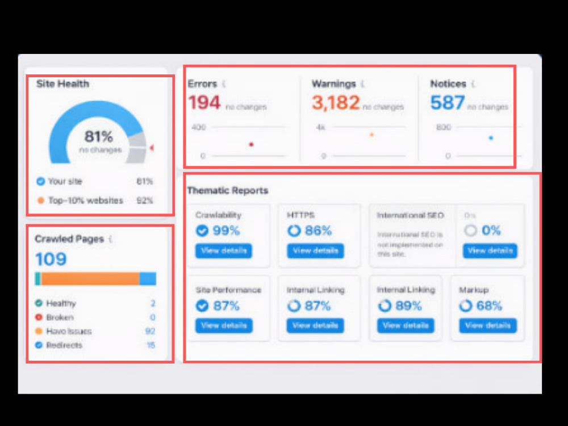Click the info icon next to Notices
Screen dimensions: 568x426
click(473, 84)
